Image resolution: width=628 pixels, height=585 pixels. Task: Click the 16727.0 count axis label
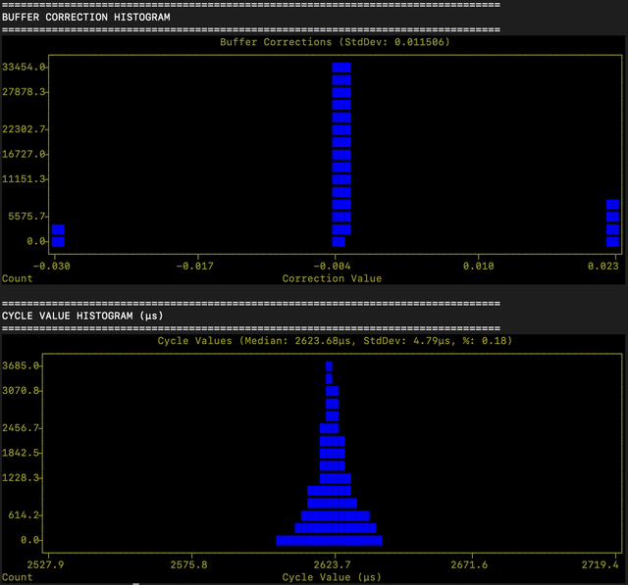pos(24,154)
